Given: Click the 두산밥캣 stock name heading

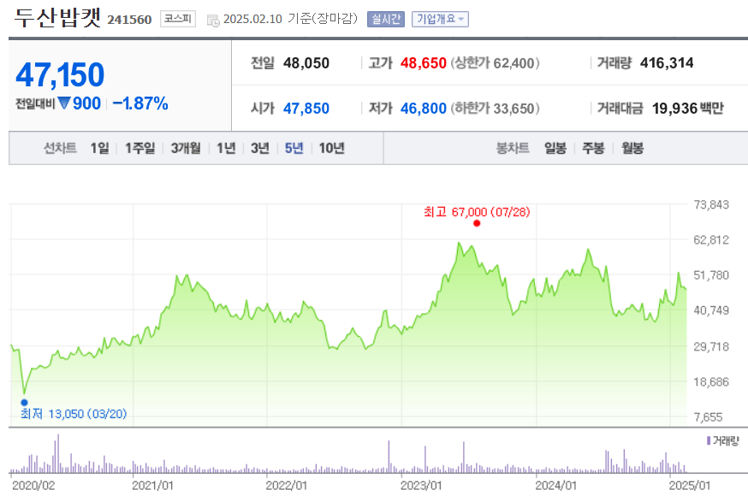Looking at the screenshot, I should pos(57,18).
